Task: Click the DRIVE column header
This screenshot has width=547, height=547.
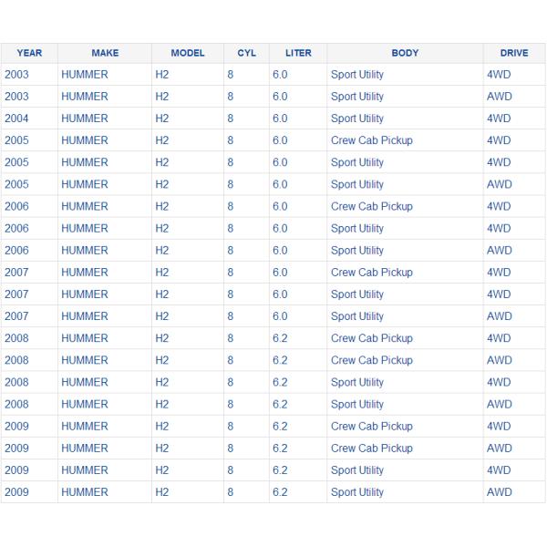Action: [514, 53]
